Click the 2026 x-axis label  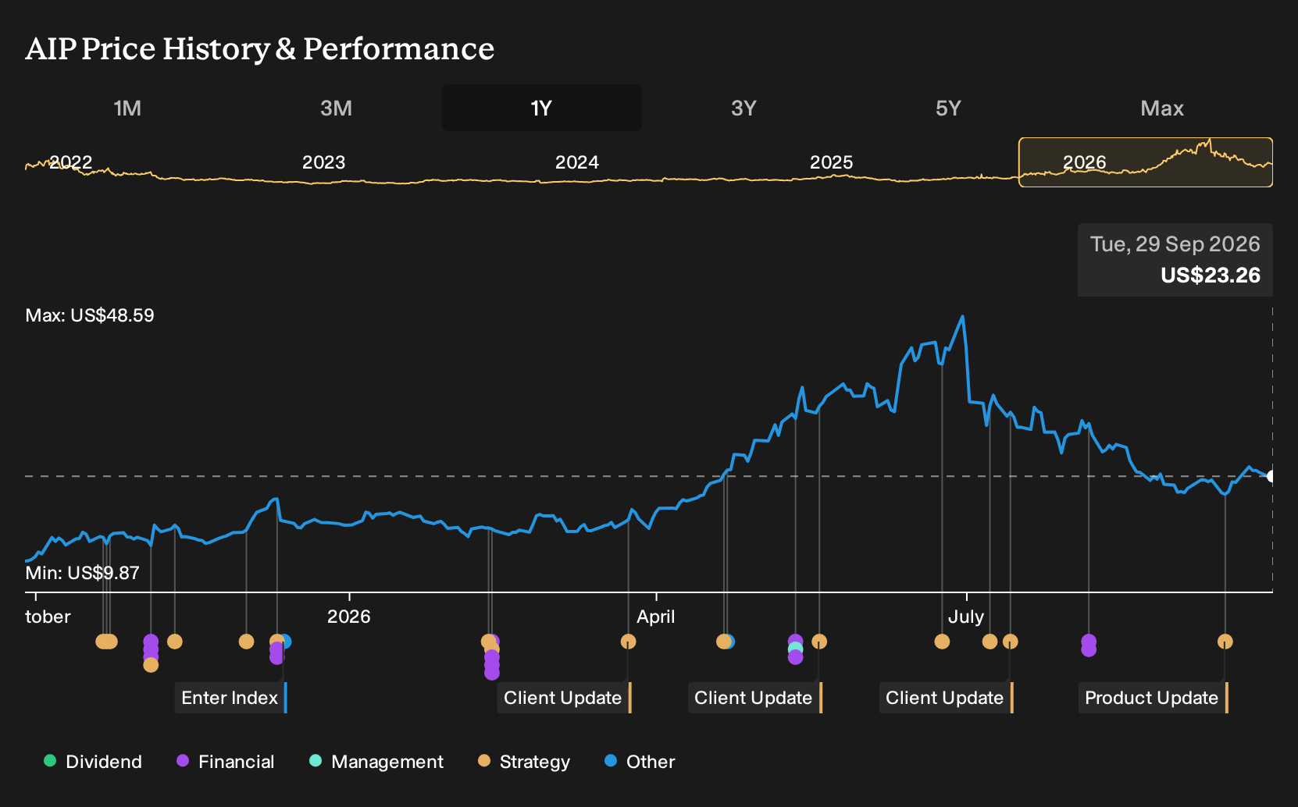point(348,617)
